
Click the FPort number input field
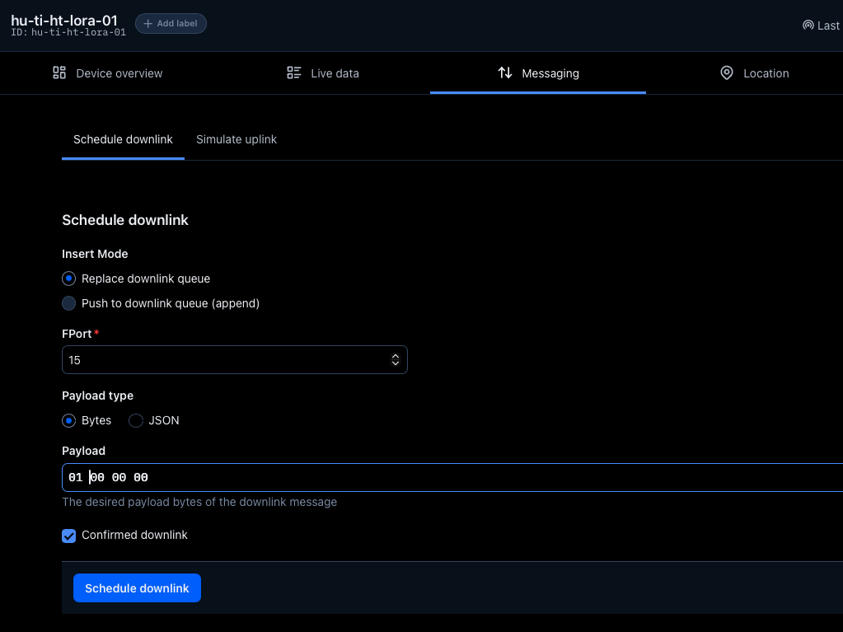pos(222,360)
